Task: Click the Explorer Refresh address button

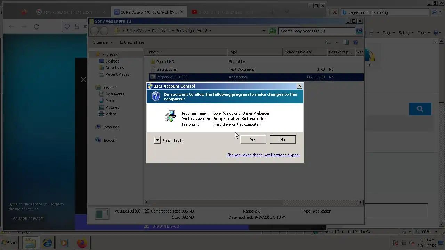Action: [273, 31]
